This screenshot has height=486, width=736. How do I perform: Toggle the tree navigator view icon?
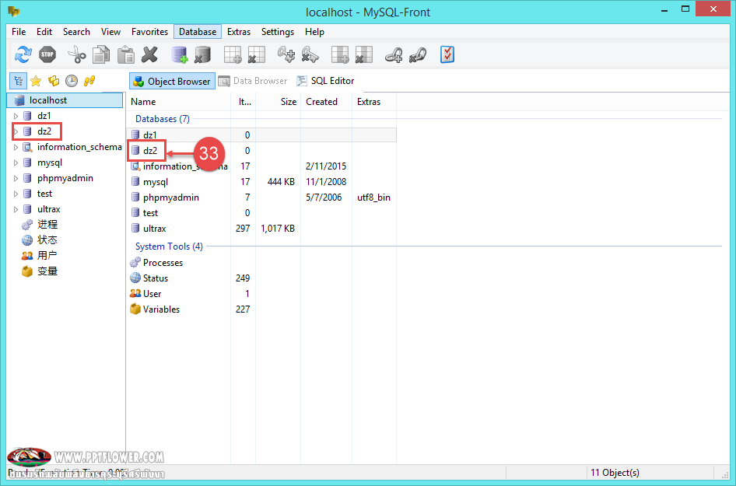click(19, 81)
